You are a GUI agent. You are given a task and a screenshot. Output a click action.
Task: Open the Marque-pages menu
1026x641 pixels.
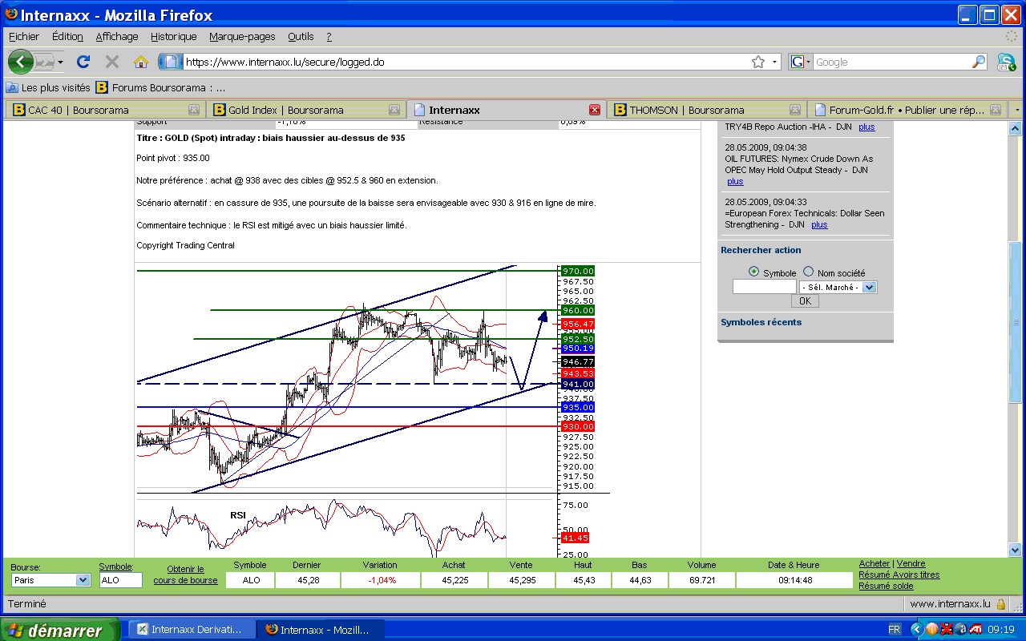pyautogui.click(x=242, y=36)
